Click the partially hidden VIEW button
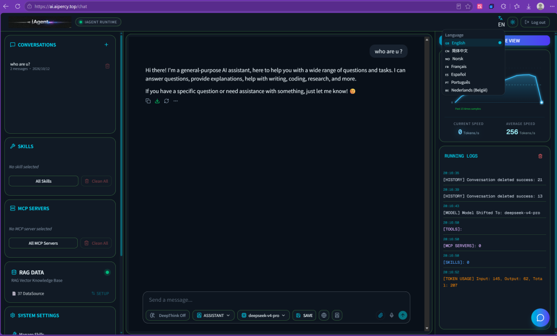The image size is (557, 336). (527, 40)
